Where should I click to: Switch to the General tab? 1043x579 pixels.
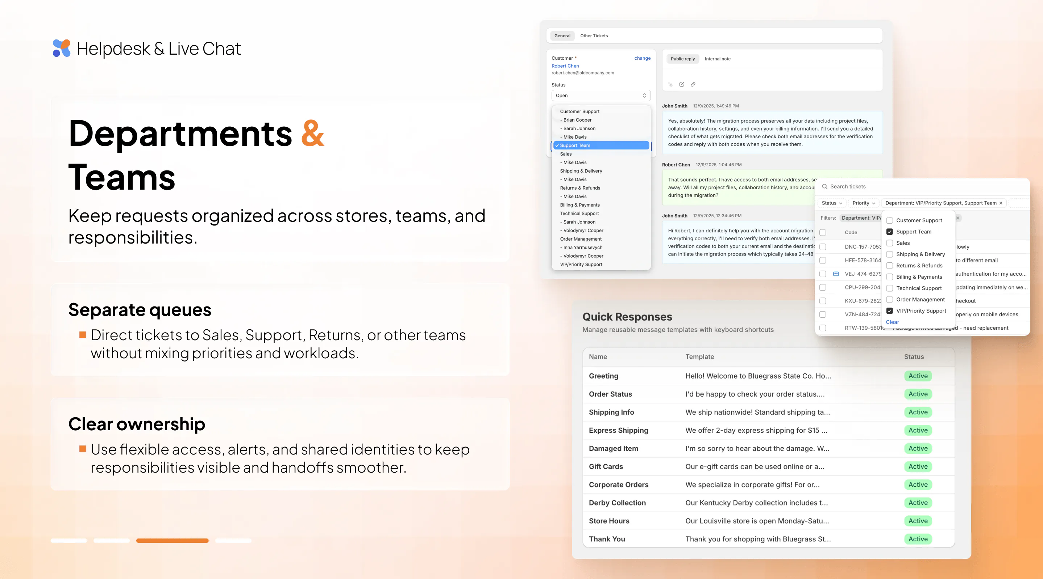pyautogui.click(x=562, y=35)
